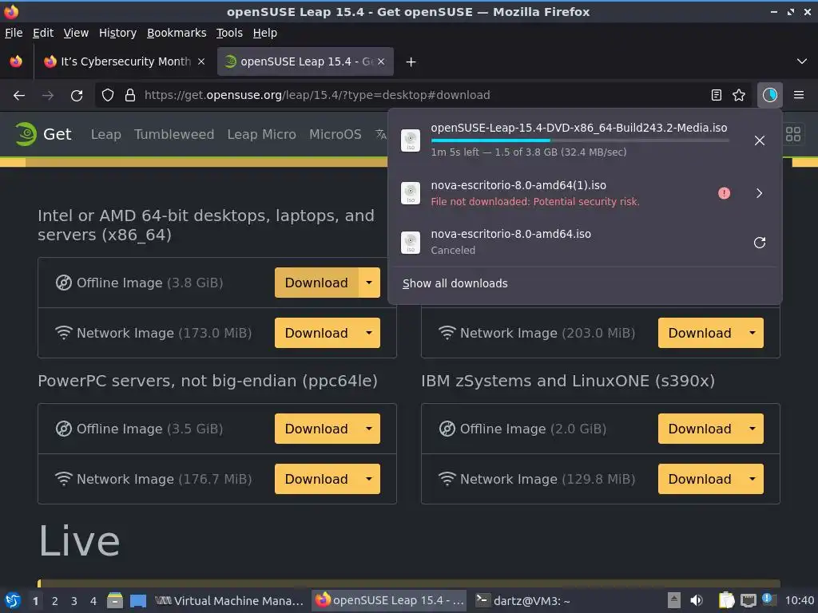The height and width of the screenshot is (613, 818).
Task: Go to the MicroOS navigation link
Action: tap(336, 134)
